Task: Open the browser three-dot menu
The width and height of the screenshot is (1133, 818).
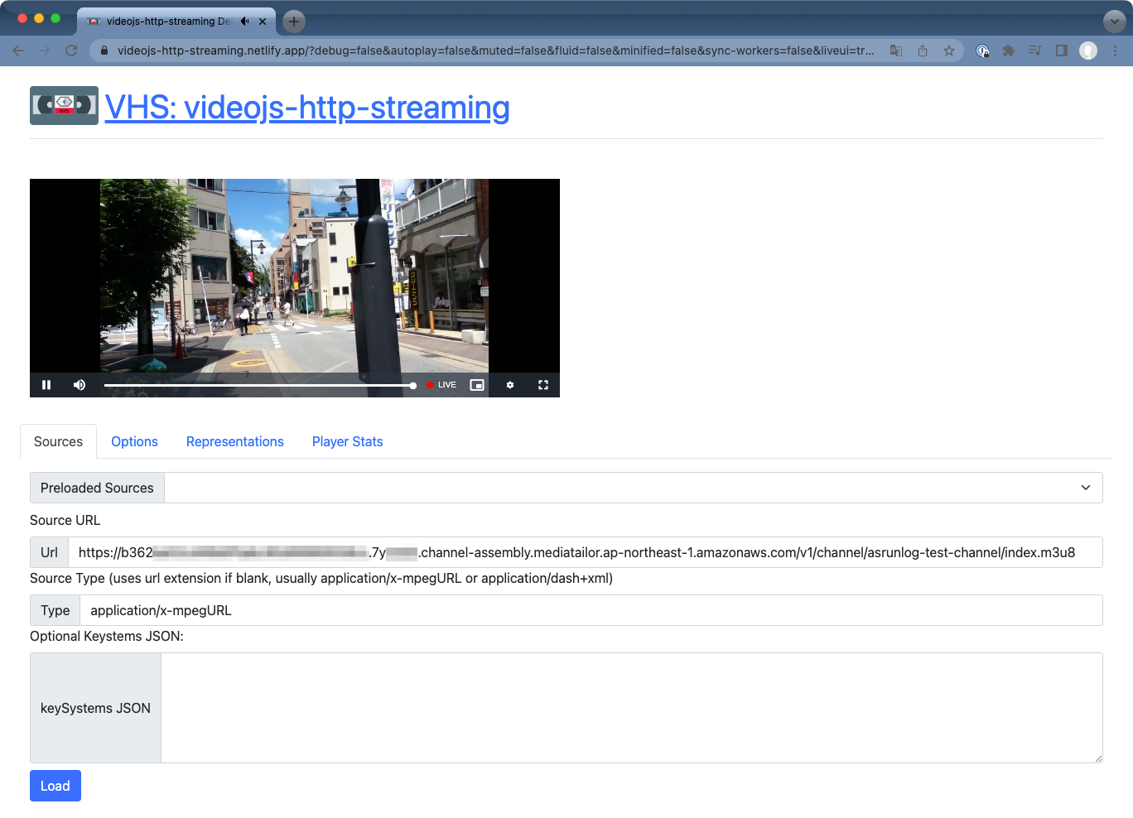Action: click(1116, 51)
